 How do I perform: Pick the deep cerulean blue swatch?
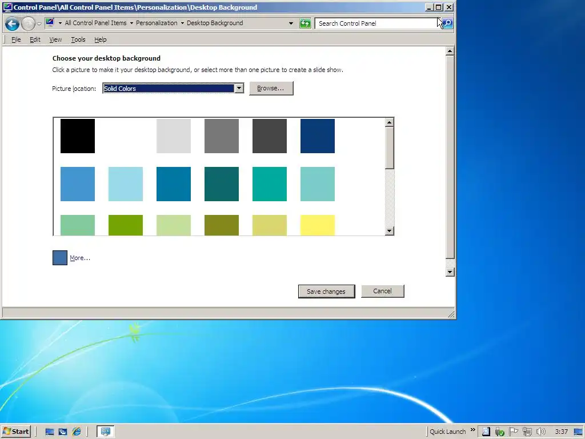pyautogui.click(x=174, y=184)
